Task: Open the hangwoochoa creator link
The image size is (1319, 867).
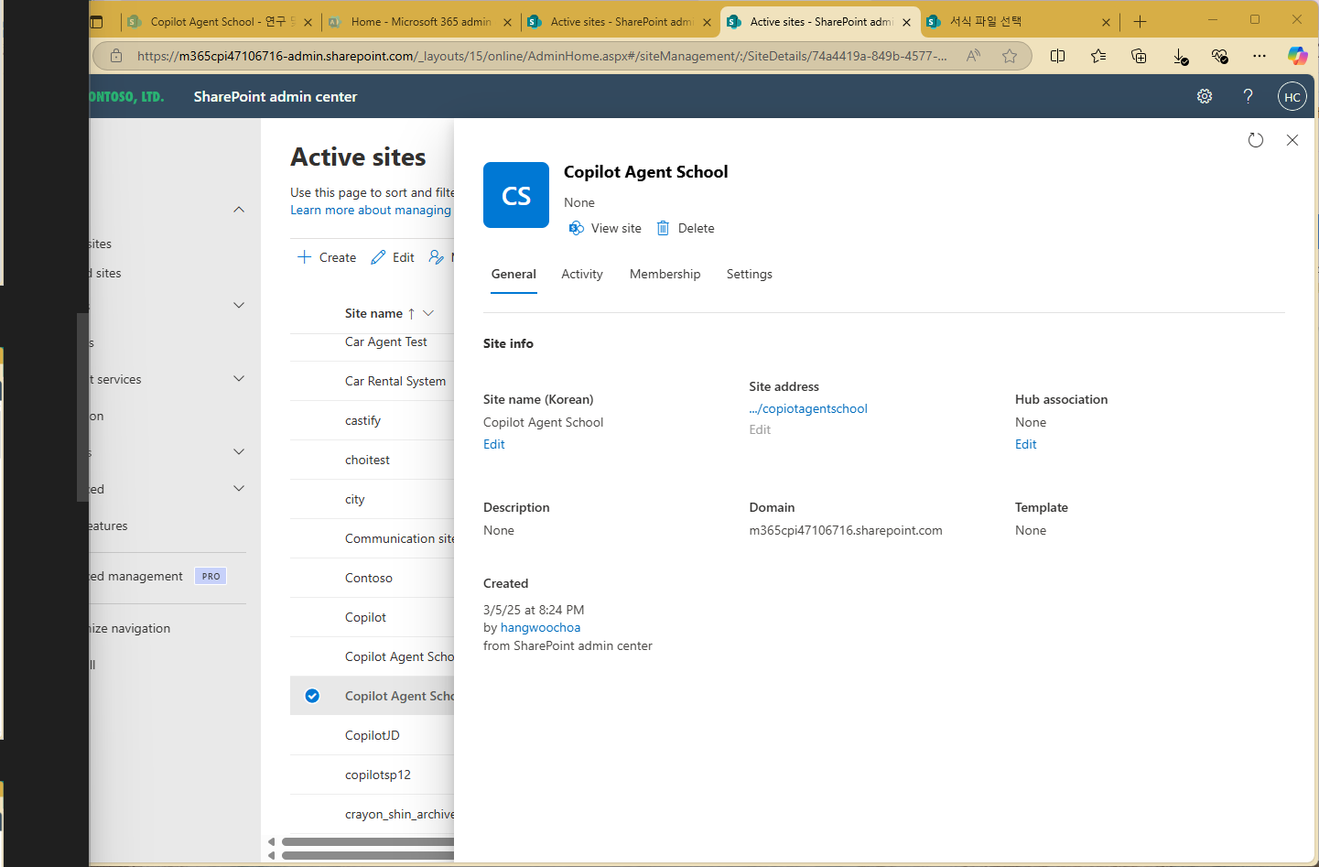Action: (x=540, y=627)
